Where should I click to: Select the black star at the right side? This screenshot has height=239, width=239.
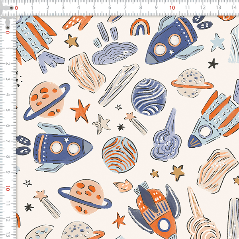click(214, 63)
